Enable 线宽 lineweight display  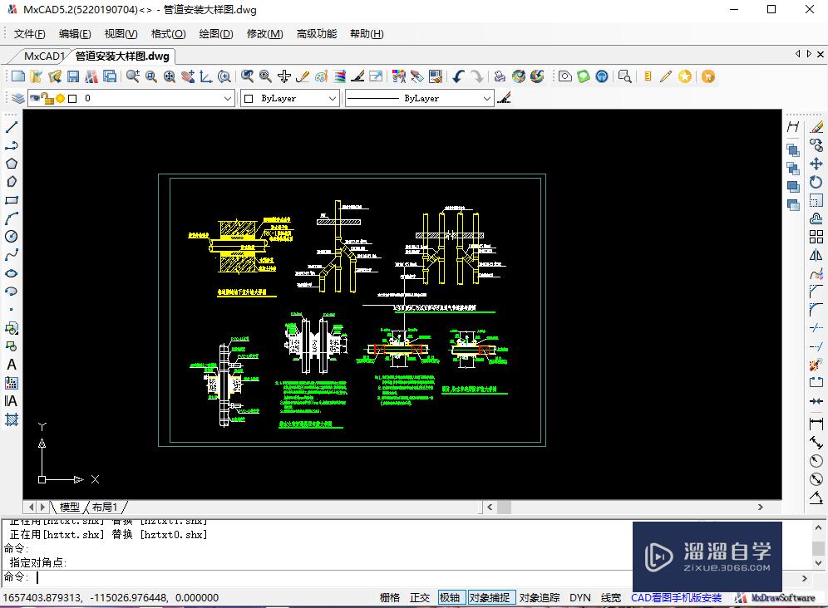609,597
